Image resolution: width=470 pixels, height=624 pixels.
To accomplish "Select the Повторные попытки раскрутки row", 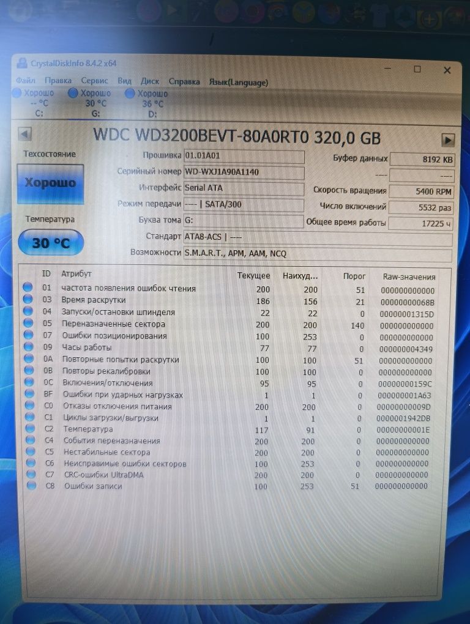I will tap(229, 360).
